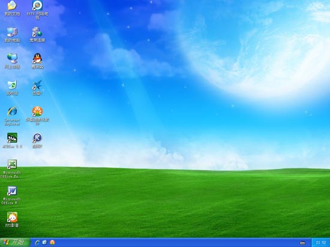Viewport: 330px width, 247px height.
Task: Launch the orange flower beautify software shortcut
Action: tap(37, 112)
